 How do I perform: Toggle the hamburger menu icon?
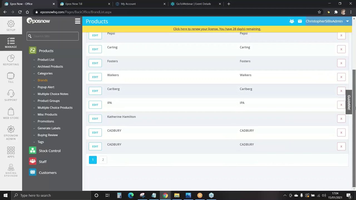pyautogui.click(x=78, y=21)
